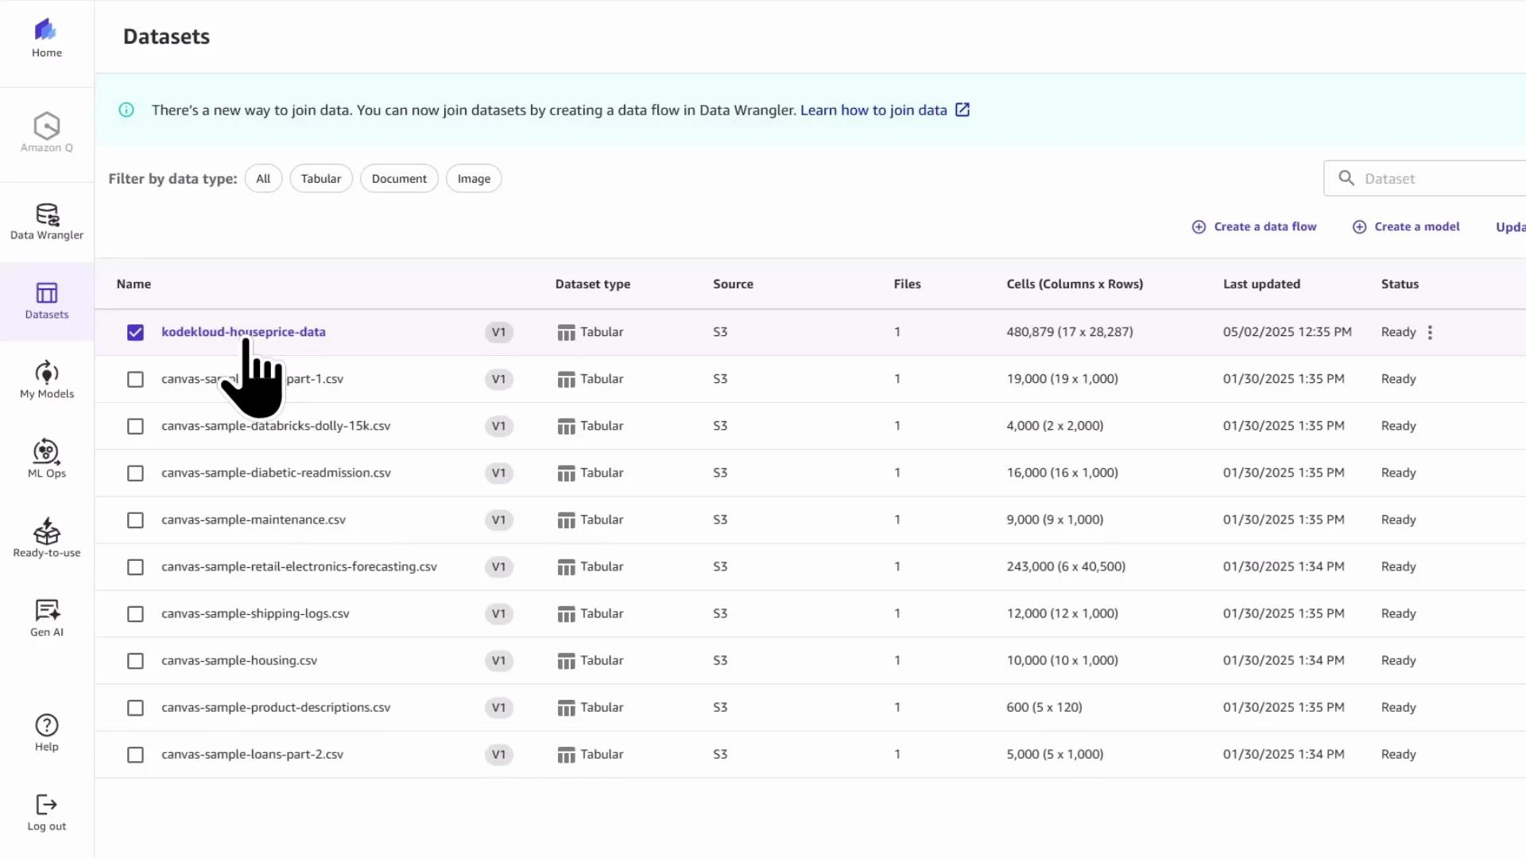Filter datasets by Image type
The width and height of the screenshot is (1526, 858).
click(x=473, y=178)
